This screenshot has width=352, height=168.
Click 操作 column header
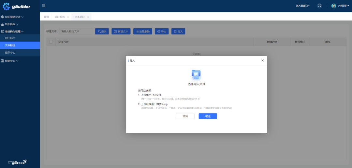(x=328, y=42)
